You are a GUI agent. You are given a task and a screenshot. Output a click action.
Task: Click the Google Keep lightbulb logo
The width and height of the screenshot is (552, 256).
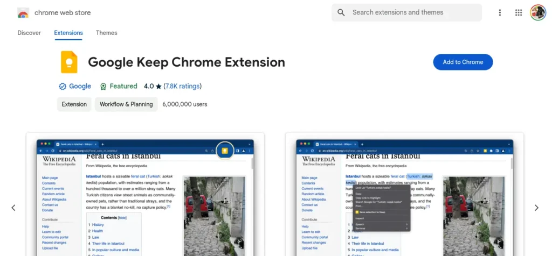click(x=69, y=62)
